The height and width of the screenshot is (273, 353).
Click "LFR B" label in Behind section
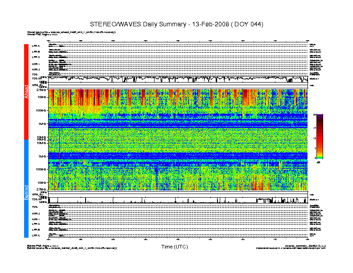click(x=36, y=230)
